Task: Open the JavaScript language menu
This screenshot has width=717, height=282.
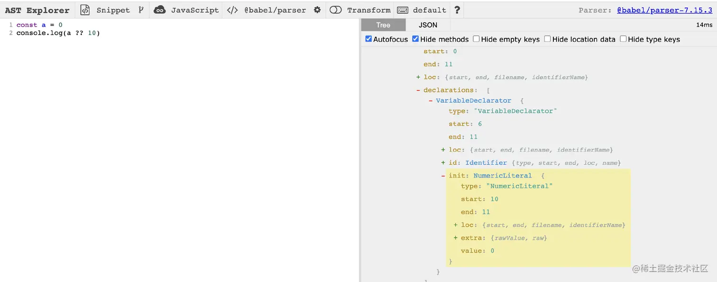Action: (195, 10)
